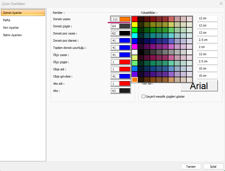This screenshot has width=225, height=171.
Task: Choose the white swatch in the palette grid
Action: click(x=135, y=52)
